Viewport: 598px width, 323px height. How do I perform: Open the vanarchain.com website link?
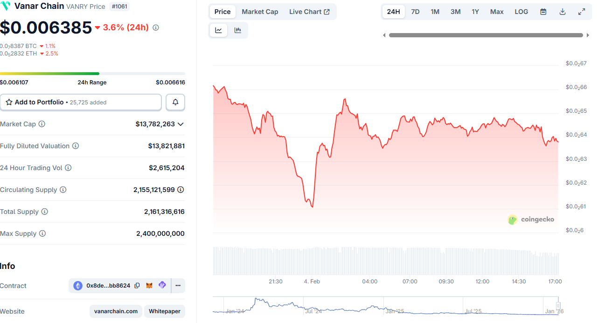pos(116,311)
